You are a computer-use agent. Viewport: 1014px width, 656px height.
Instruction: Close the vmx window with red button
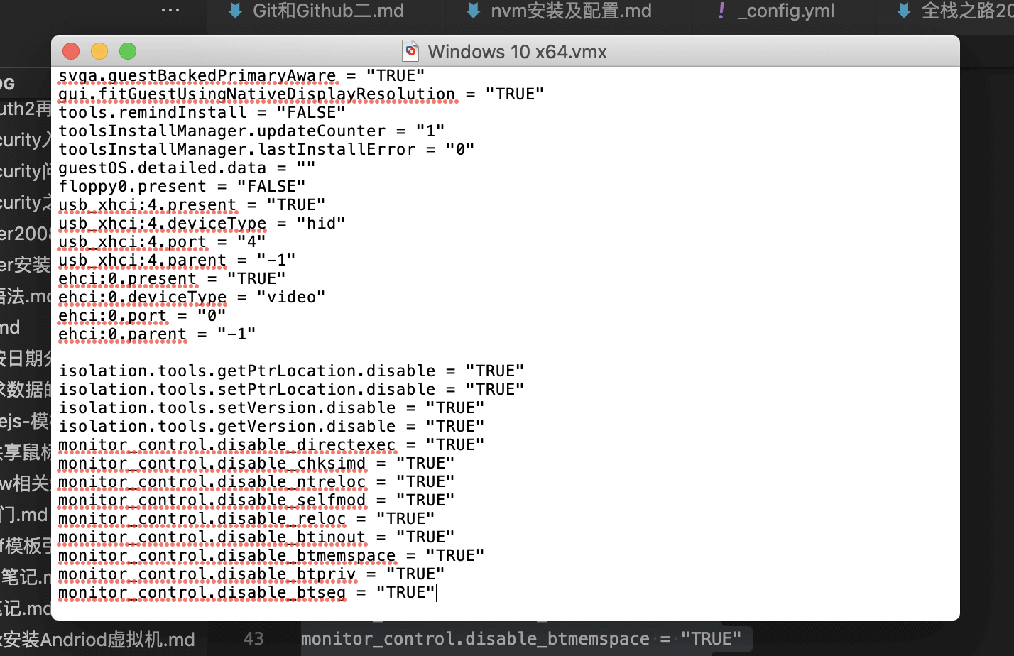click(x=71, y=51)
